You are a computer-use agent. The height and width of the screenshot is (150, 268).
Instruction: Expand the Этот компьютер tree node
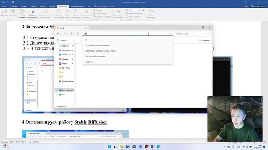click(57, 90)
